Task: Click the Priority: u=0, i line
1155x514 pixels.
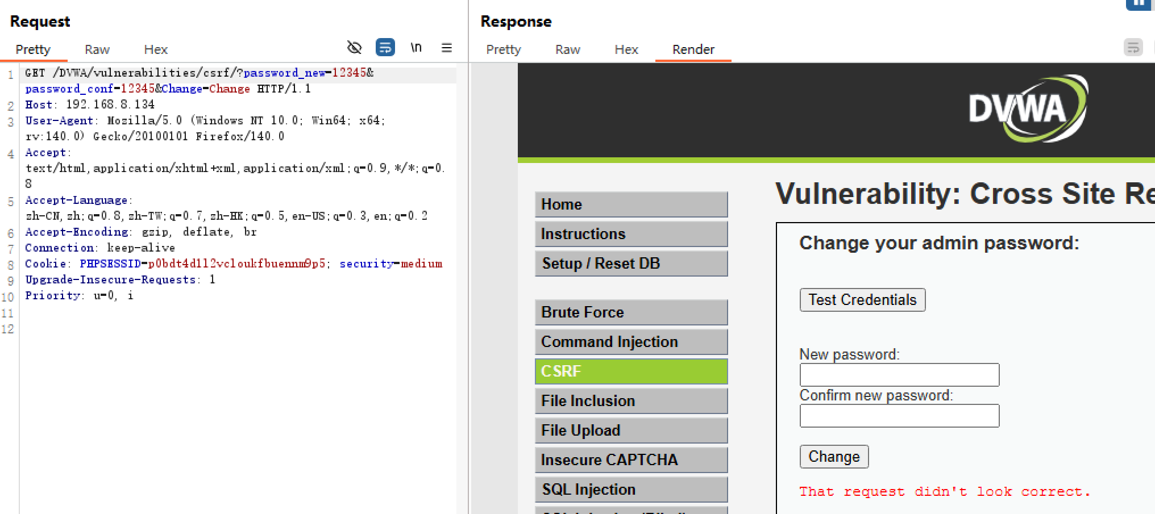Action: point(79,295)
